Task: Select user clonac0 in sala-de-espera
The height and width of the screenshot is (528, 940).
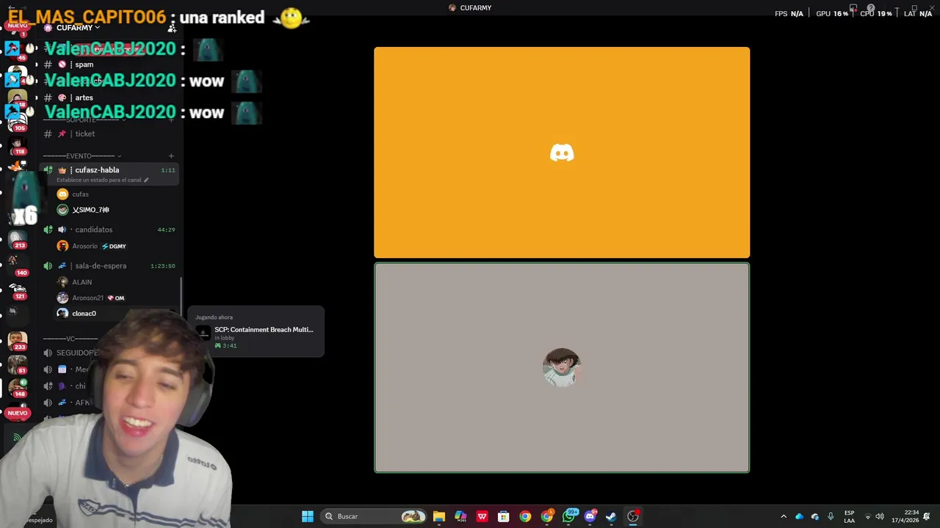Action: [x=84, y=314]
